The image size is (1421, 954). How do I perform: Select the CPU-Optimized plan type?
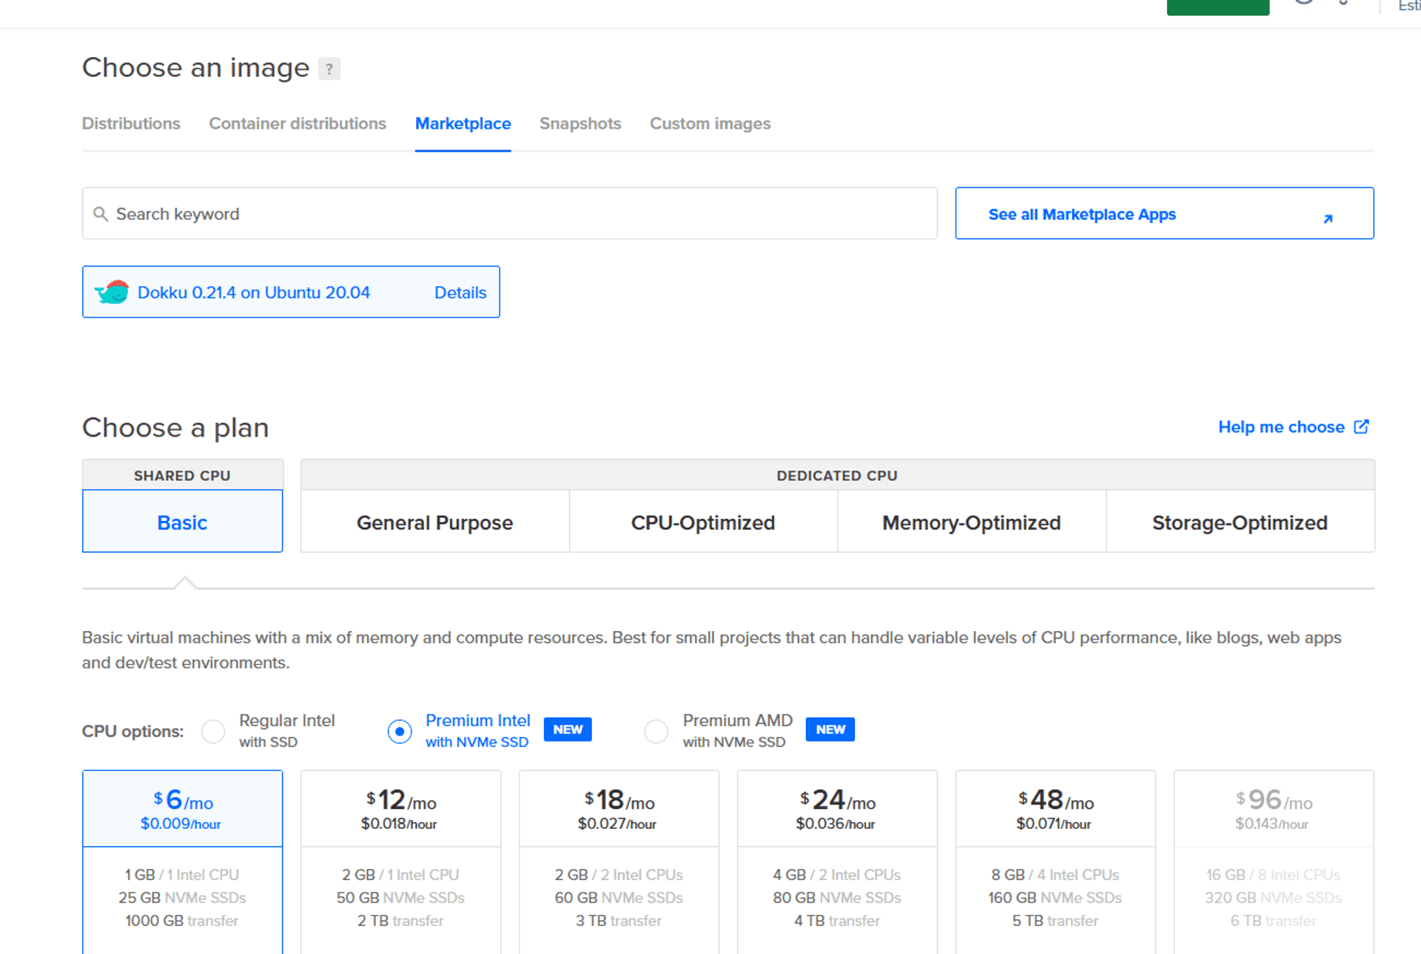[x=702, y=523]
